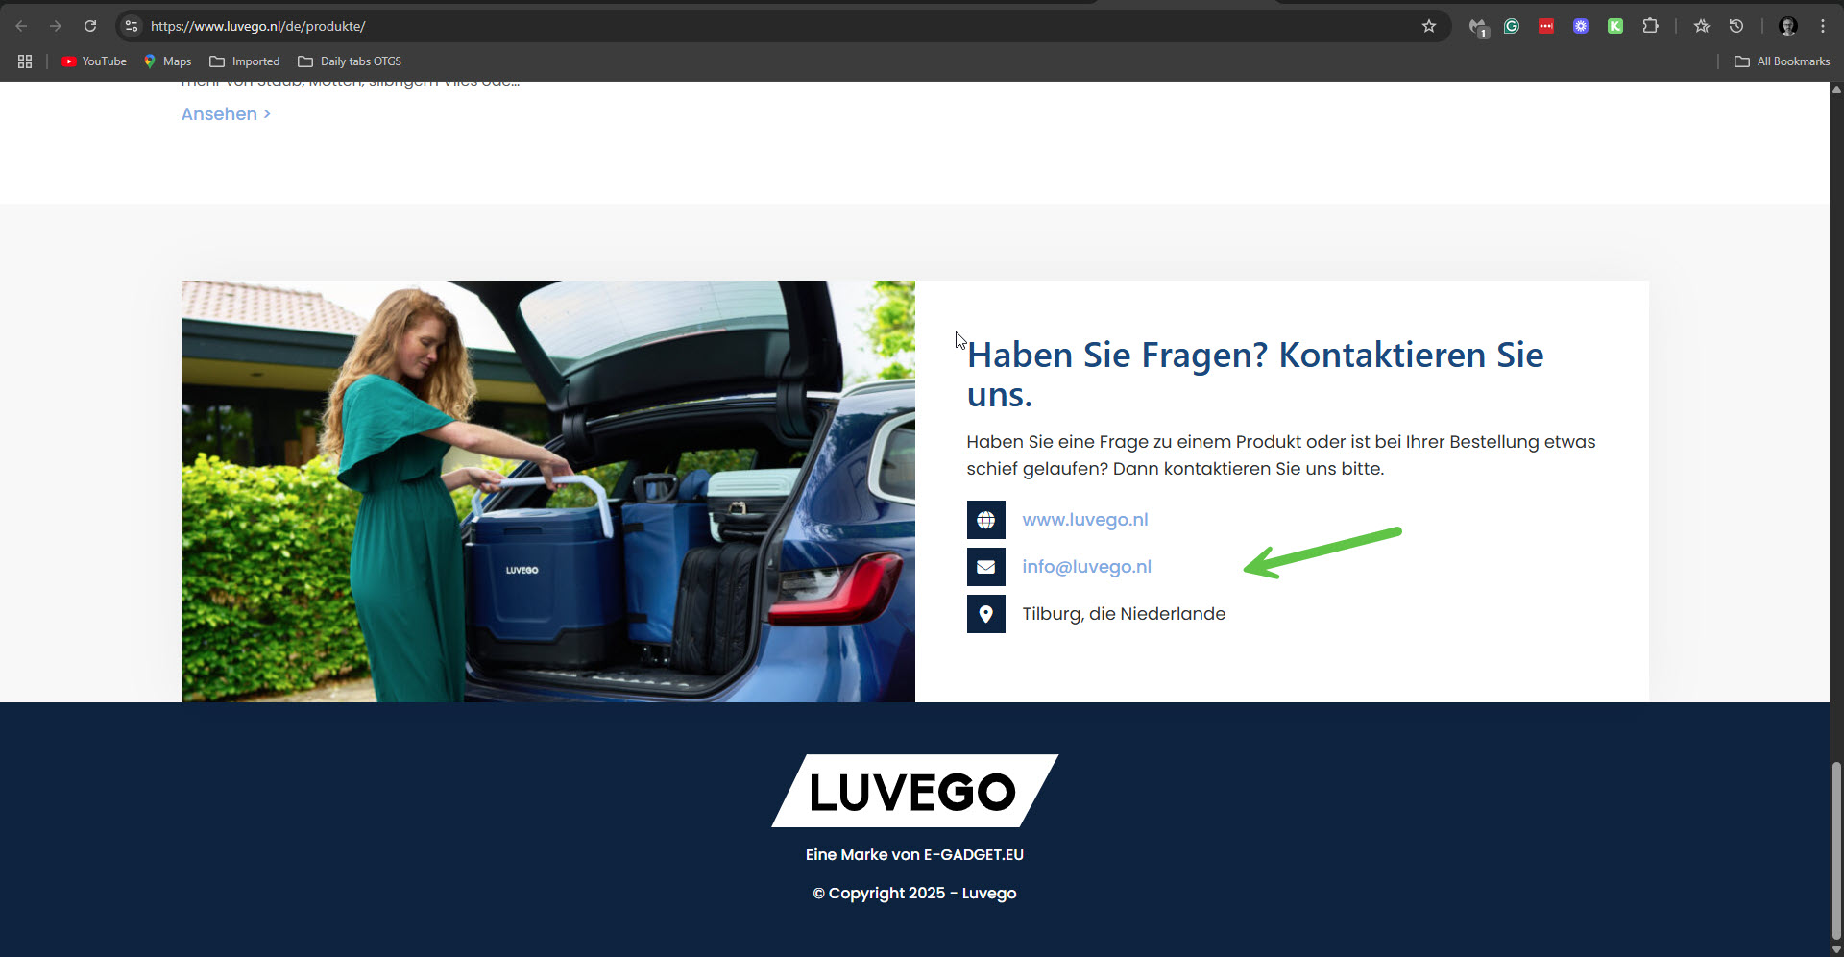Screen dimensions: 1844x957
Task: Open the YouTube bookmark
Action: click(94, 61)
